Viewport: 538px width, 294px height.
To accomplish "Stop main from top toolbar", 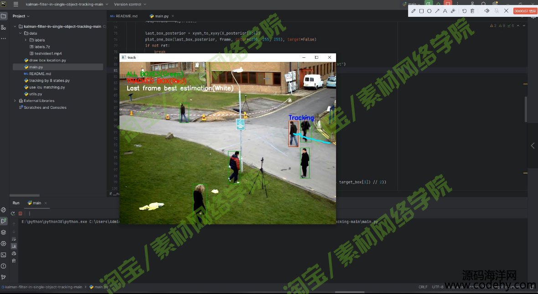I will point(448,4).
